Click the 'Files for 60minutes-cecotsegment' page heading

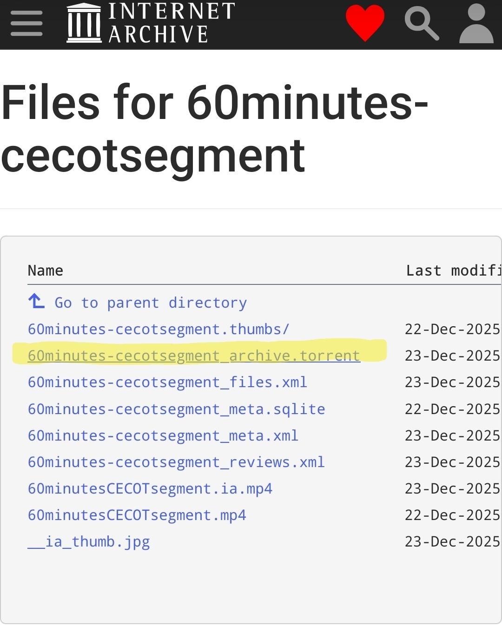pyautogui.click(x=214, y=128)
